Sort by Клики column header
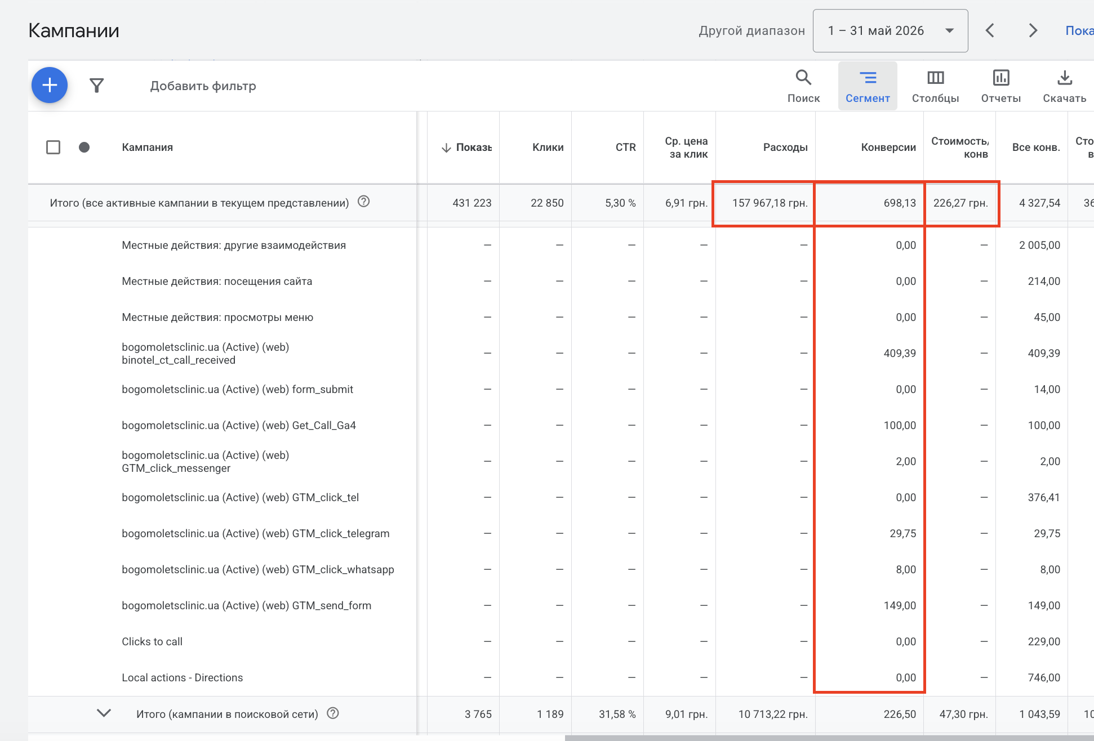Image resolution: width=1094 pixels, height=741 pixels. pyautogui.click(x=548, y=148)
